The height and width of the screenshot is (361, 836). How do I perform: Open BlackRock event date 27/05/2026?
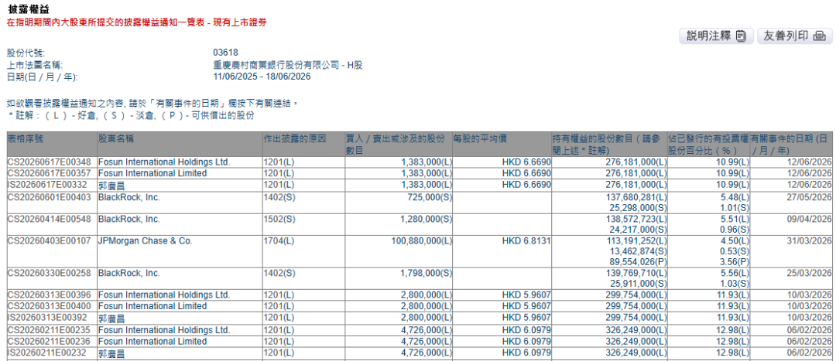[809, 198]
